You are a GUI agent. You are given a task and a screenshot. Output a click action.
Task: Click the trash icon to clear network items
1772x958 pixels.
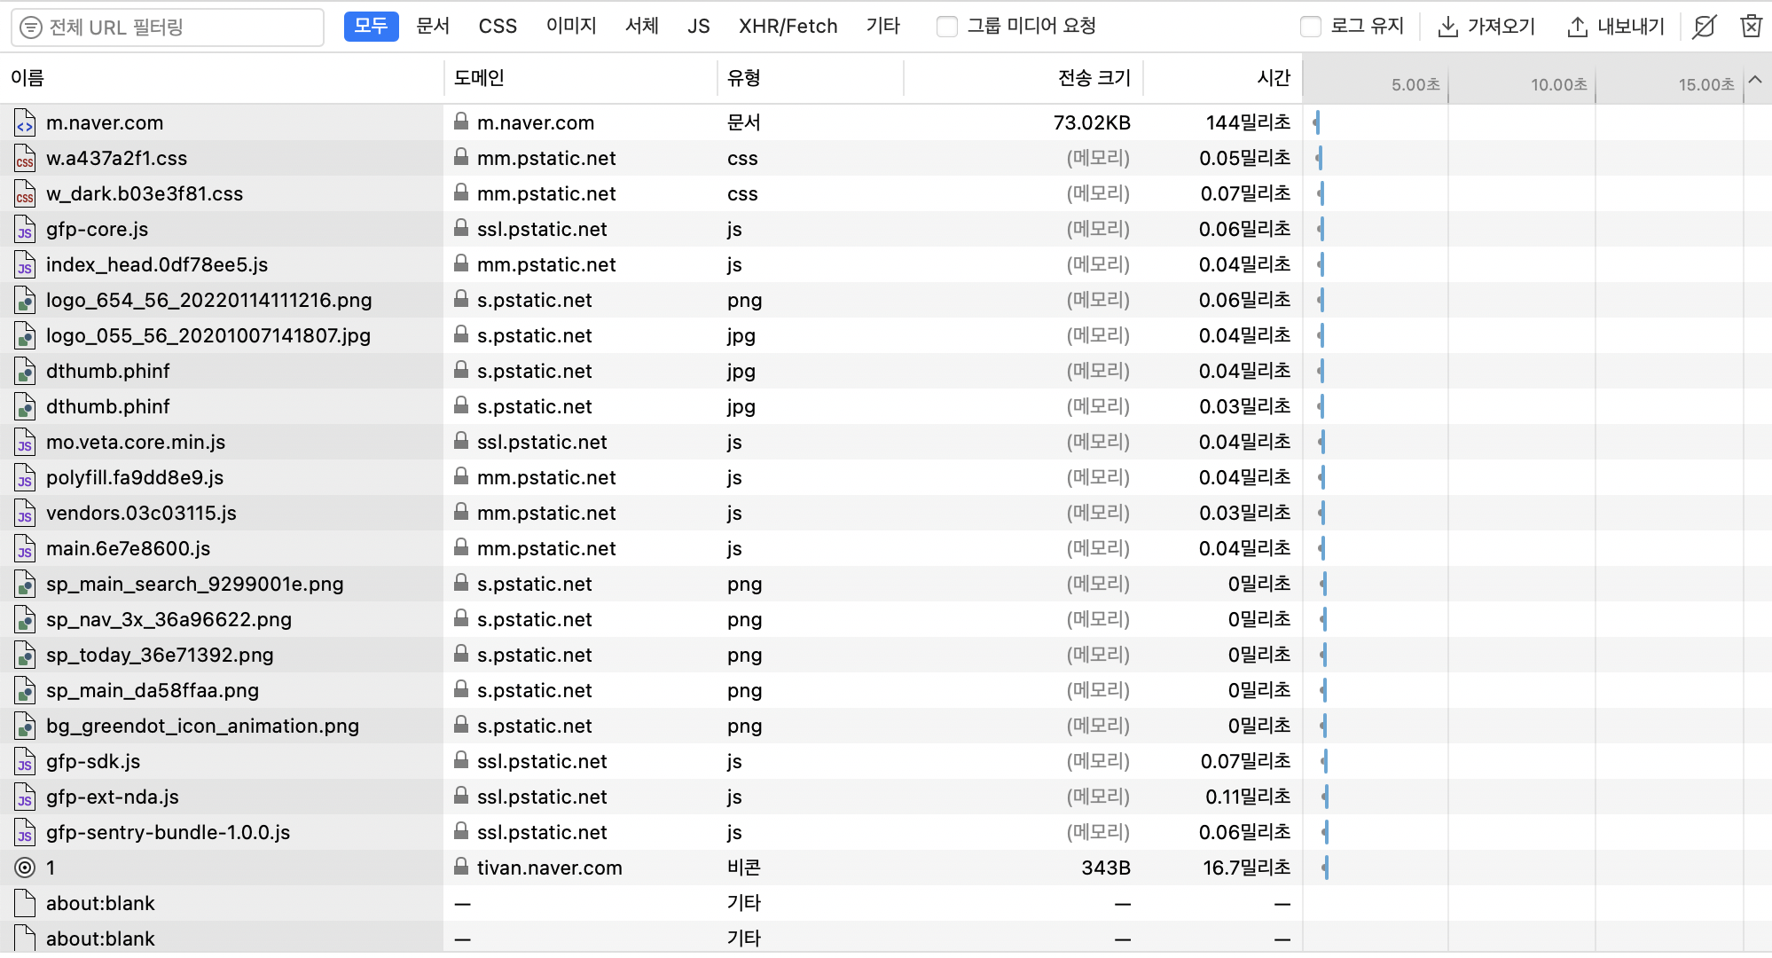[1750, 27]
